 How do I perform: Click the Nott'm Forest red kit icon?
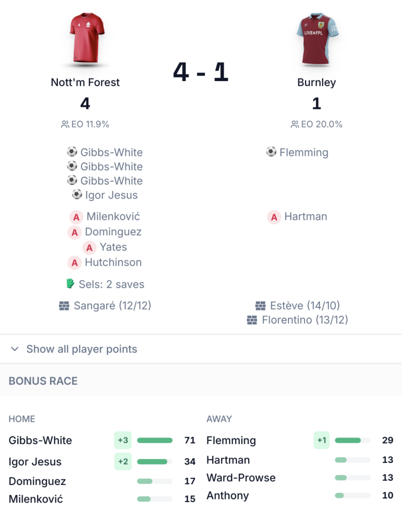pos(85,39)
